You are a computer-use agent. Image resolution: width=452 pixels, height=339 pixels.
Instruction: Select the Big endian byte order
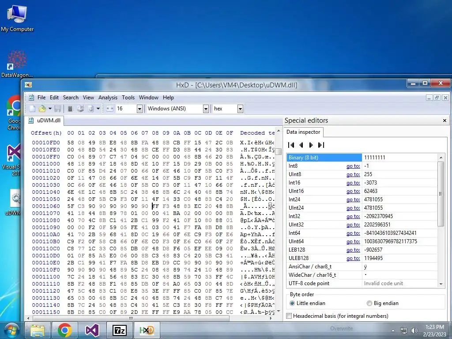383,303
